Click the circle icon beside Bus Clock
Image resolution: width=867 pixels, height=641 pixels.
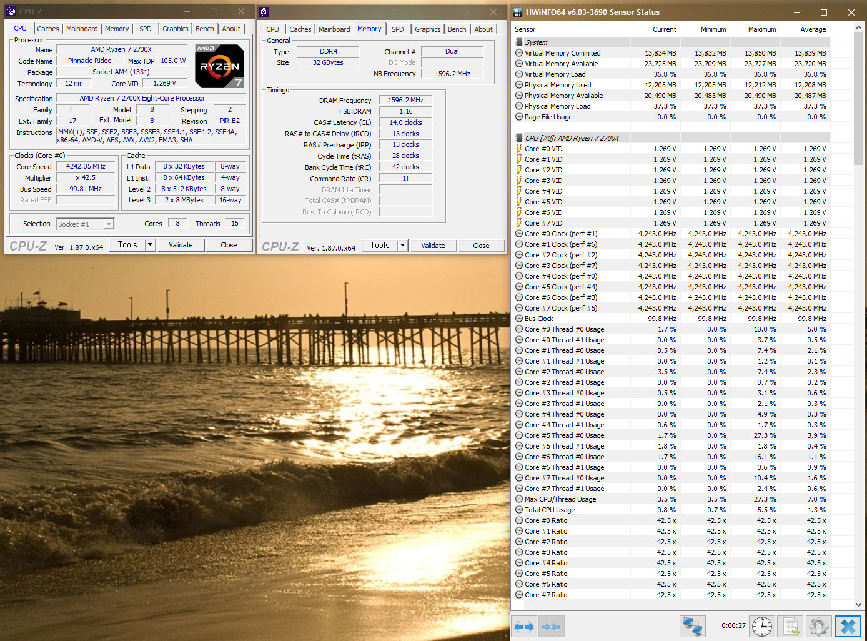click(519, 319)
